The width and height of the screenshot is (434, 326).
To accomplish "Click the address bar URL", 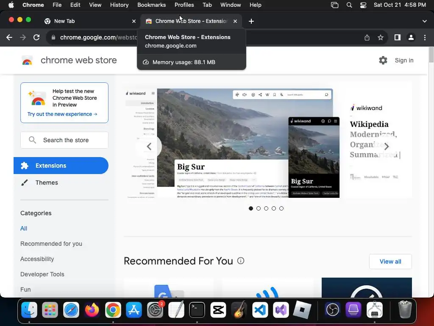I will 99,37.
